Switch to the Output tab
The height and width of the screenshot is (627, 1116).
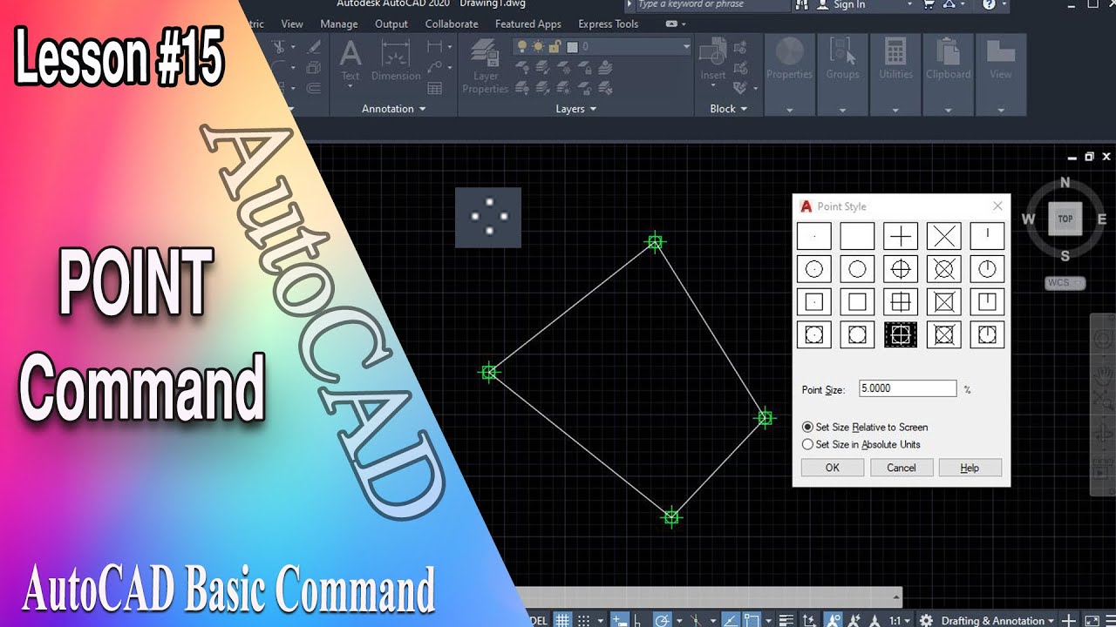coord(391,24)
